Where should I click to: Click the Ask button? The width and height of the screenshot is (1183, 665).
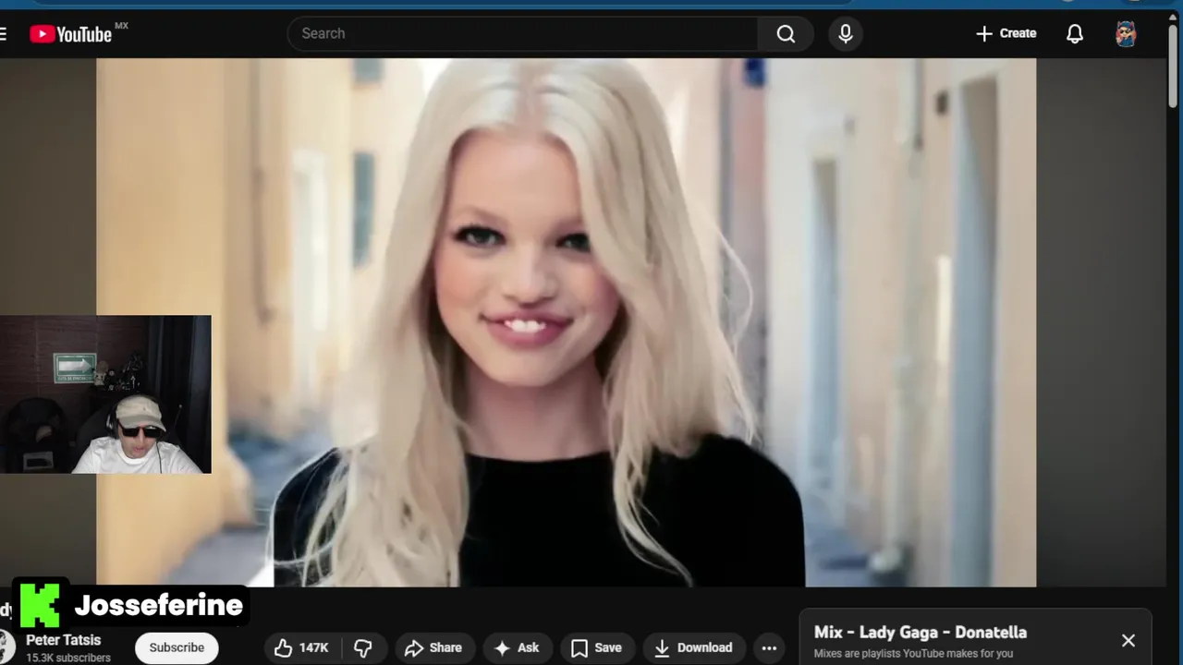(x=517, y=647)
